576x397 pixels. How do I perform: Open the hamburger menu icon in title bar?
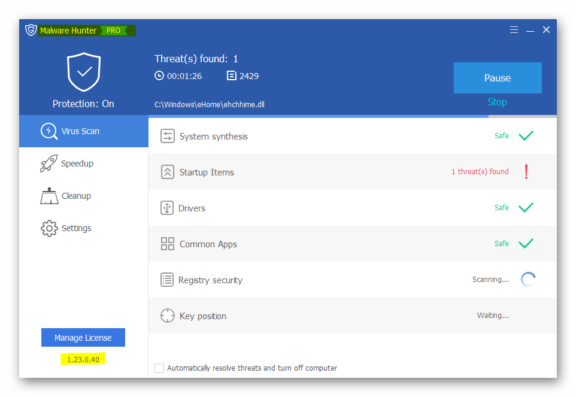pos(514,30)
